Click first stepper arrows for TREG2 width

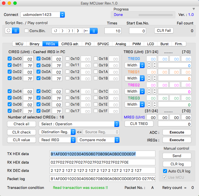coord(149,91)
